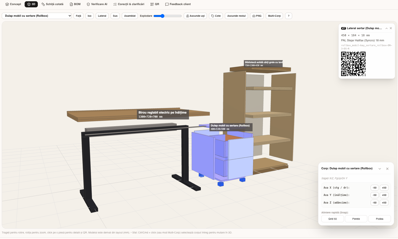Viewport: 398px width, 239px height.
Task: Click the Birou reglabil electric label
Action: tap(163, 114)
